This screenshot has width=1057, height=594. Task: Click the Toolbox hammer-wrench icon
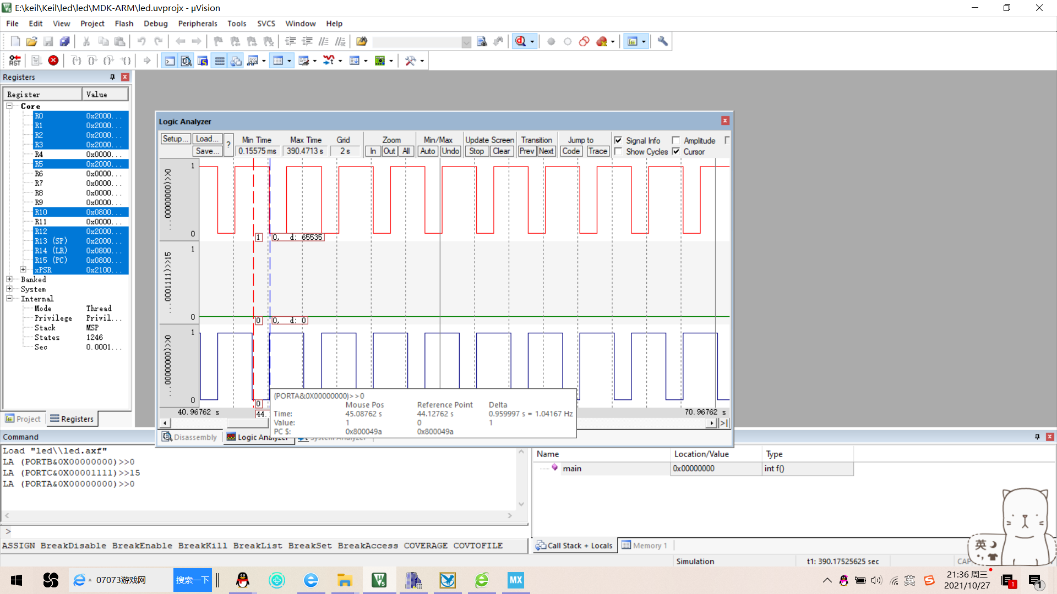(411, 61)
